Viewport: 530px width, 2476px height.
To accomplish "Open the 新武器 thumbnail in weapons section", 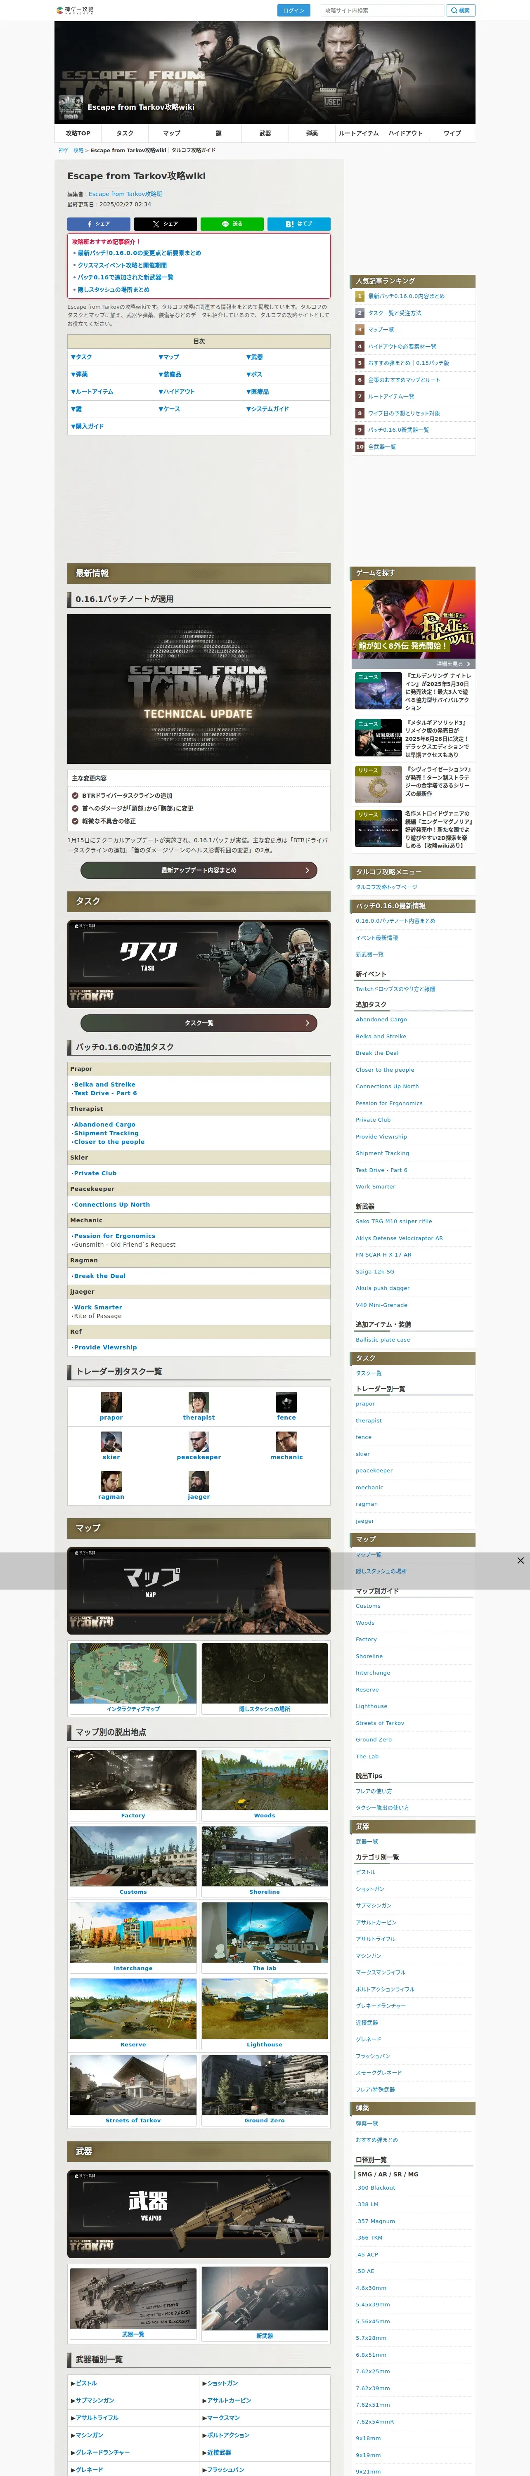I will click(x=265, y=2299).
